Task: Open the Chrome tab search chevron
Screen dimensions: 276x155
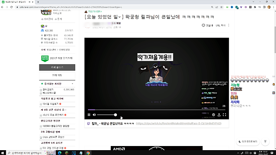Action: click(x=253, y=2)
